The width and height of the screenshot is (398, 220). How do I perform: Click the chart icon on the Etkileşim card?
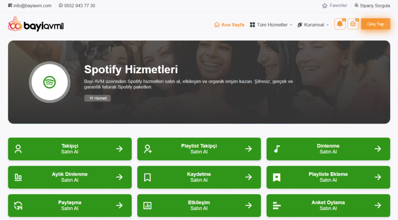[147, 206]
